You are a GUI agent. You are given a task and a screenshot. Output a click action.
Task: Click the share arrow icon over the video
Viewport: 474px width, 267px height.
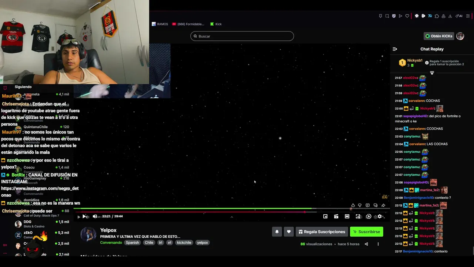pyautogui.click(x=383, y=205)
